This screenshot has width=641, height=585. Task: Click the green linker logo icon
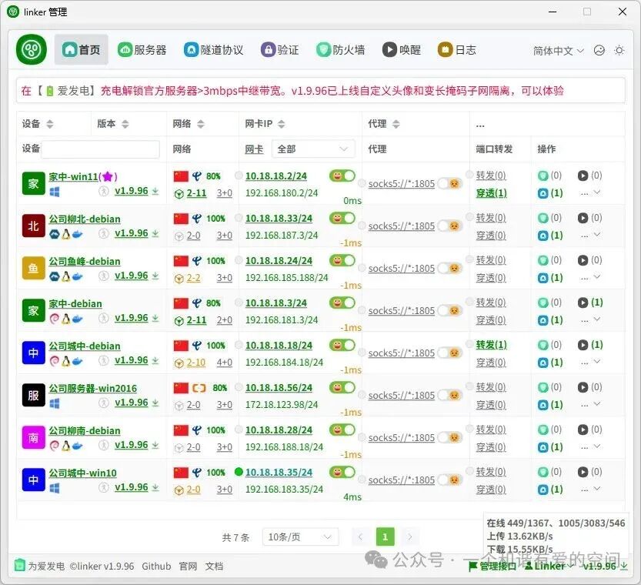(x=32, y=50)
